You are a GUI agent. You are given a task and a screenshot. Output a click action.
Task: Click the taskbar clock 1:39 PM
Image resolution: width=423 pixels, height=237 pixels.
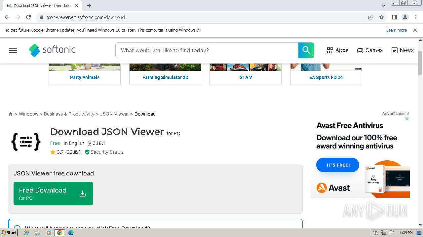tap(406, 233)
